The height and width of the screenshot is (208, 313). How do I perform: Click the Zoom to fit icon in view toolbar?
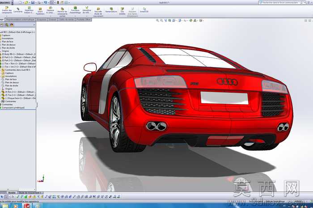[157, 21]
